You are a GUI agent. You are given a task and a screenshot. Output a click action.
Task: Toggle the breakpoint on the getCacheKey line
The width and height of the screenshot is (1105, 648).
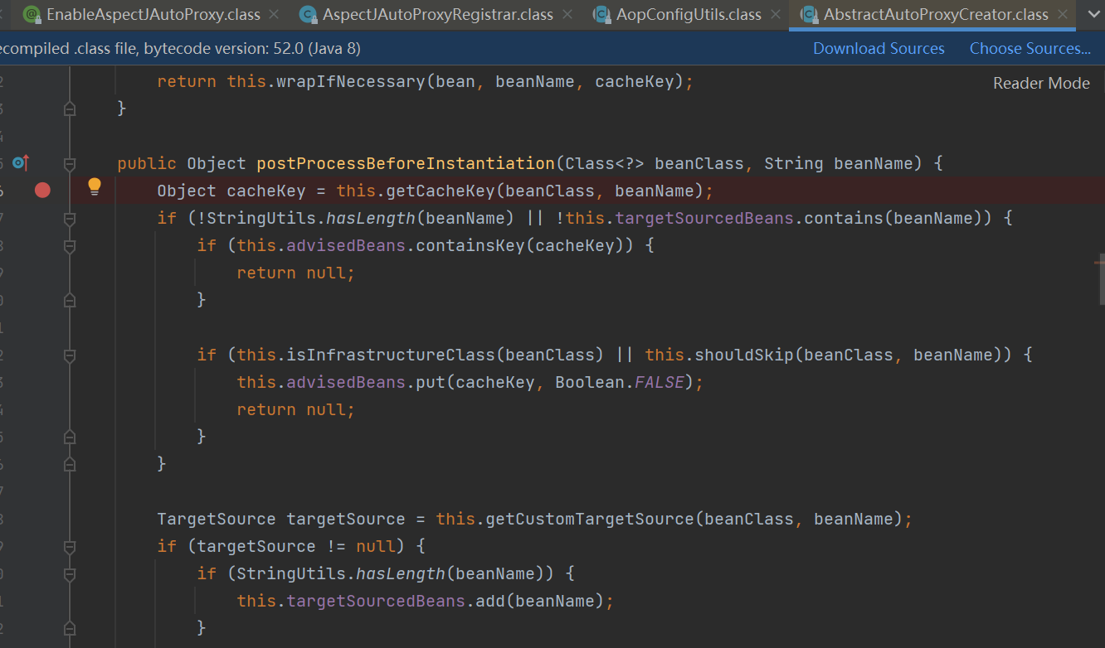tap(42, 191)
